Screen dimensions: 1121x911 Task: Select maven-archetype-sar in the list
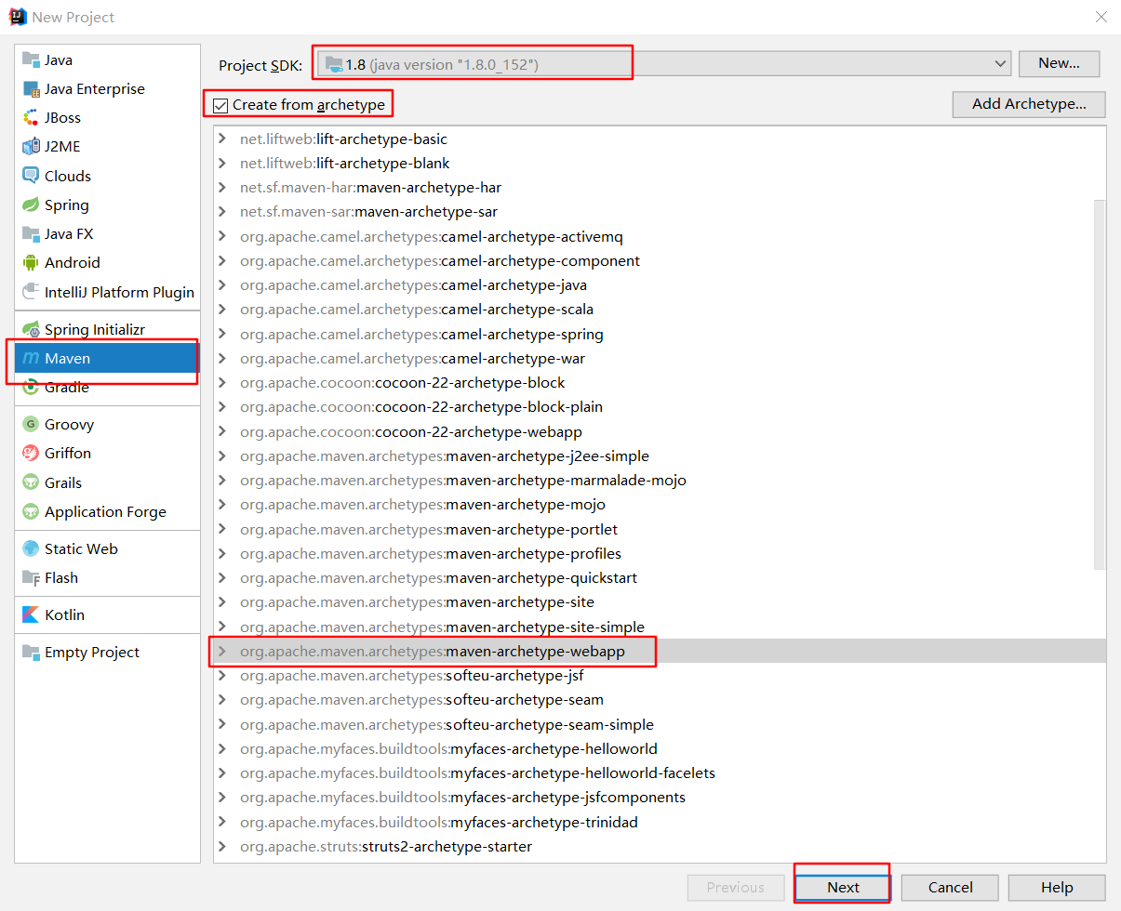tap(660, 212)
